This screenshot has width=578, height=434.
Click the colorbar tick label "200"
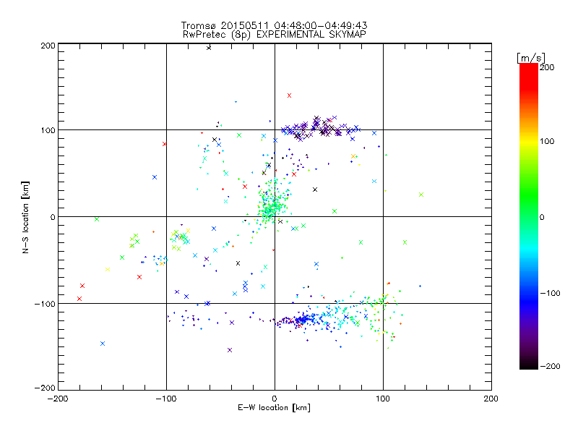547,67
